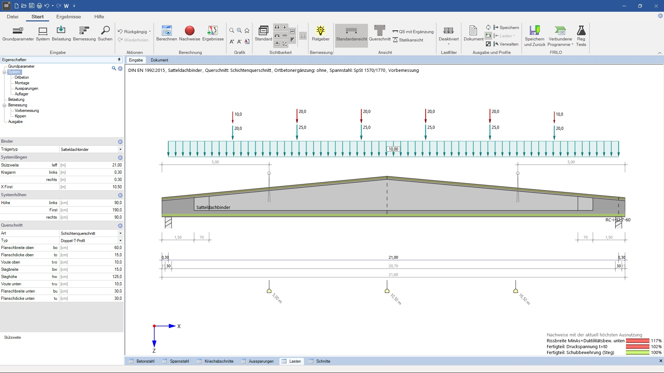Switch to the Spannstahl bottom tab
664x373 pixels.
pos(179,361)
